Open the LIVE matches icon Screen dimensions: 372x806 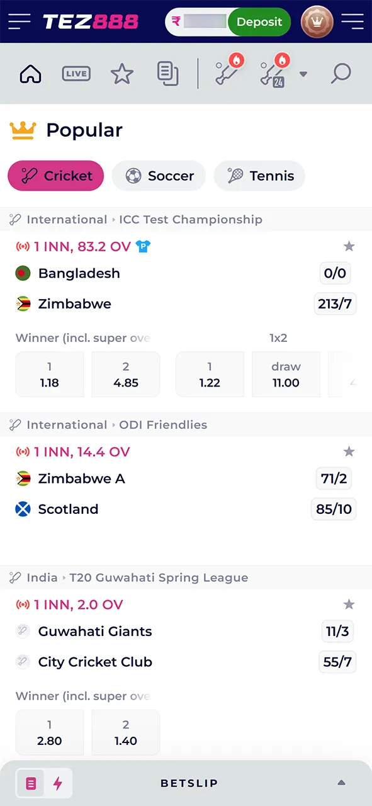76,74
